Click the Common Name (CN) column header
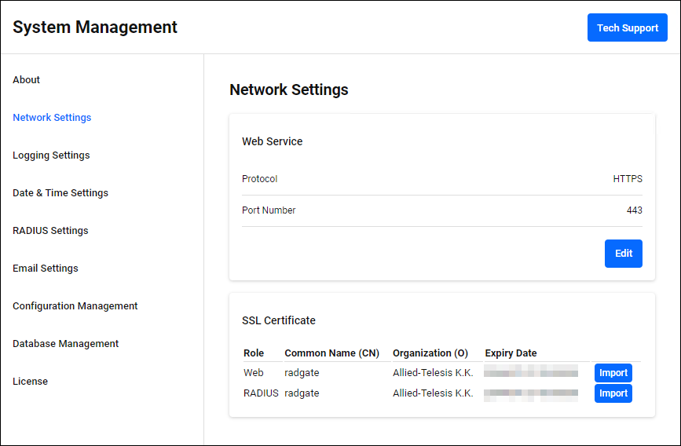This screenshot has width=681, height=446. coord(331,353)
